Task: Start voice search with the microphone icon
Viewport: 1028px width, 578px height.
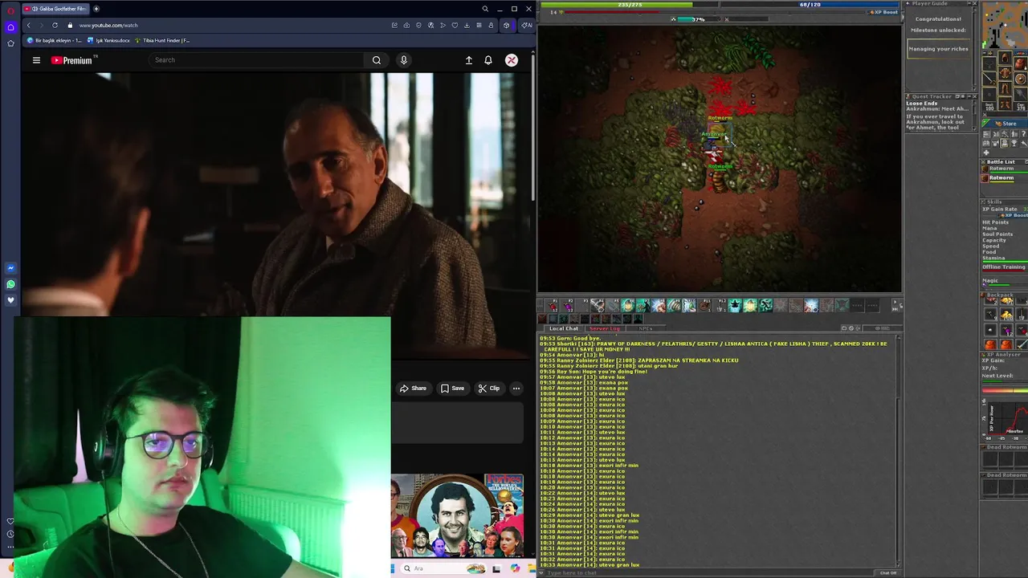Action: pos(404,60)
